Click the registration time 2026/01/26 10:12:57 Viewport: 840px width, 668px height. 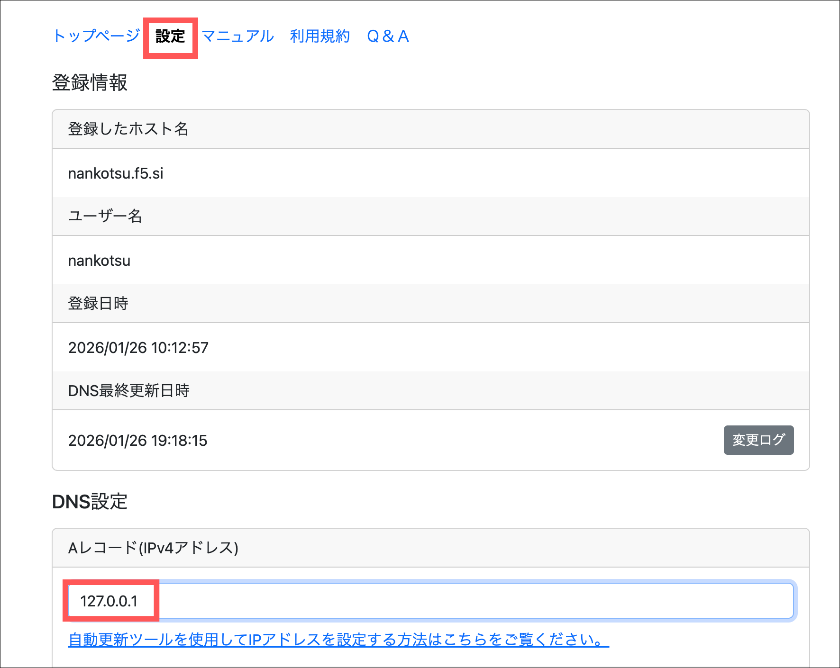[138, 348]
